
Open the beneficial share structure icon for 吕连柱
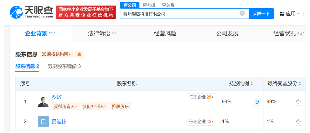tap(299, 122)
